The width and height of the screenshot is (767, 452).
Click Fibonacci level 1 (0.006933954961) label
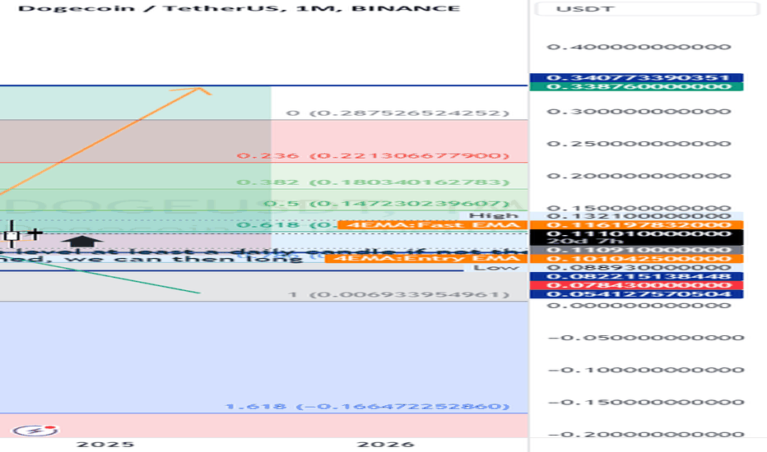coord(399,295)
